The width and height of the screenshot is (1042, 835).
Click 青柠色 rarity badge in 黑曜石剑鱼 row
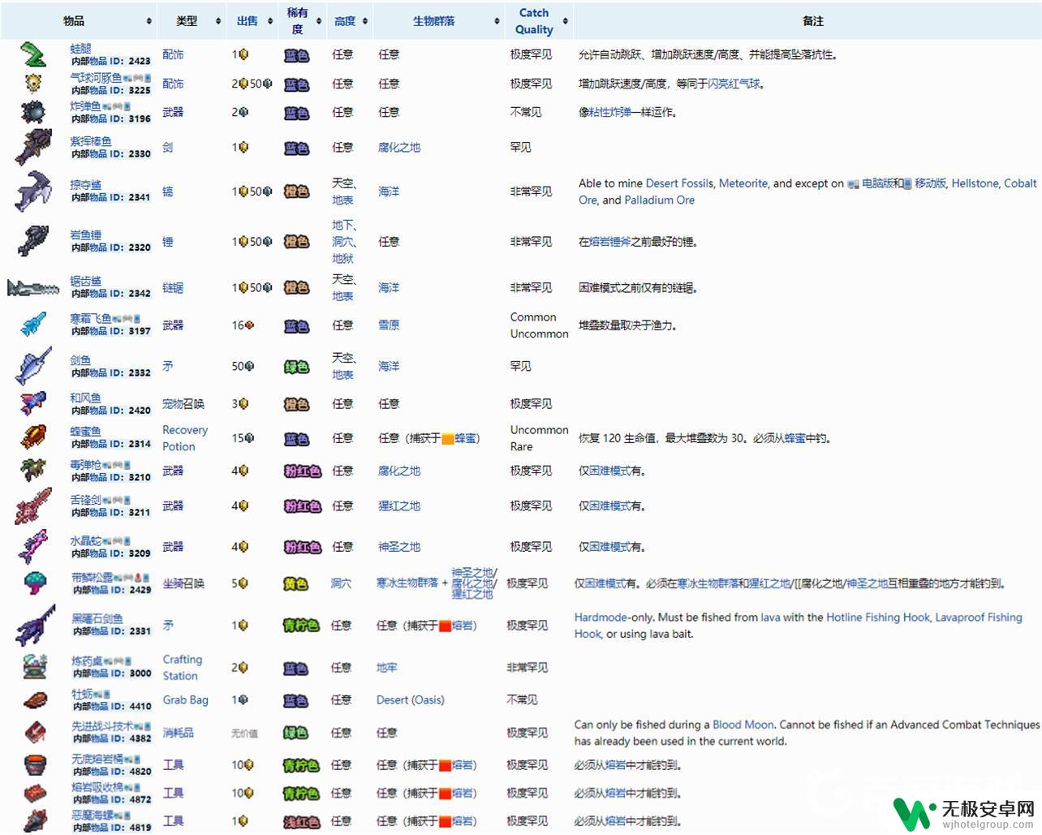coord(301,626)
